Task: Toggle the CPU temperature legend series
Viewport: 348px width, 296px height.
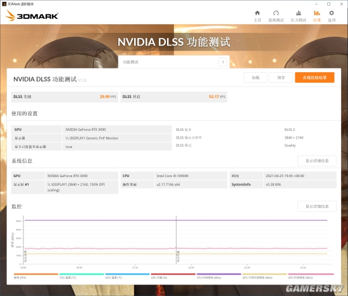Action: coord(82,276)
